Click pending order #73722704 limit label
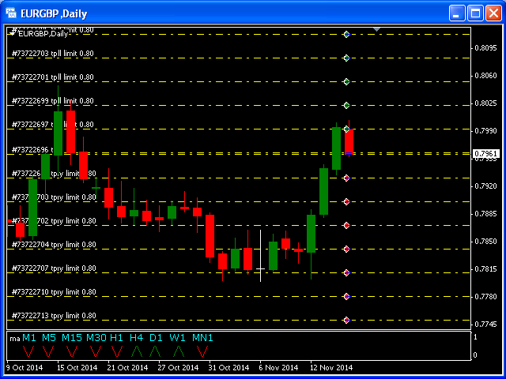This screenshot has width=506, height=379. 53,245
